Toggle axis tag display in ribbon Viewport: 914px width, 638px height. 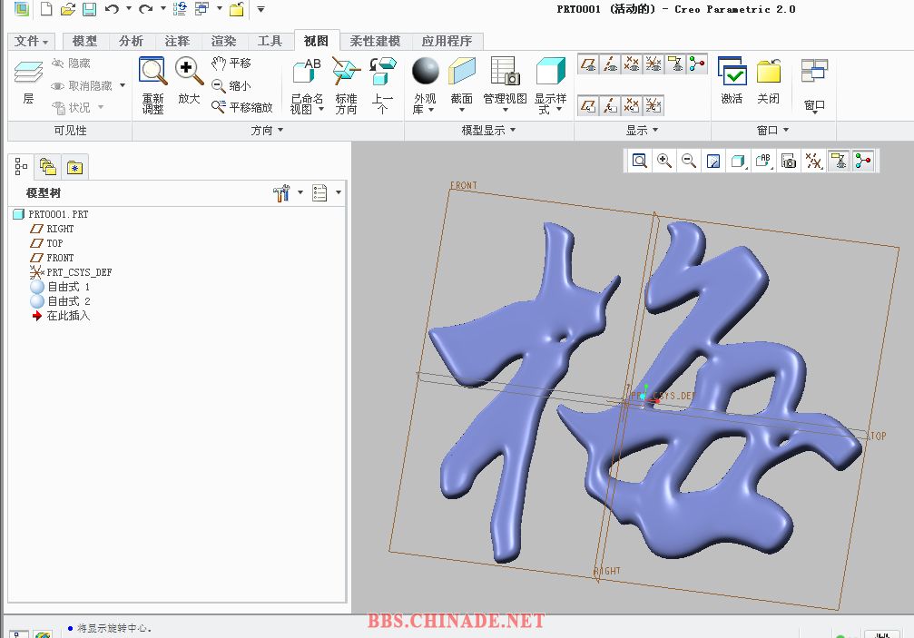point(610,105)
